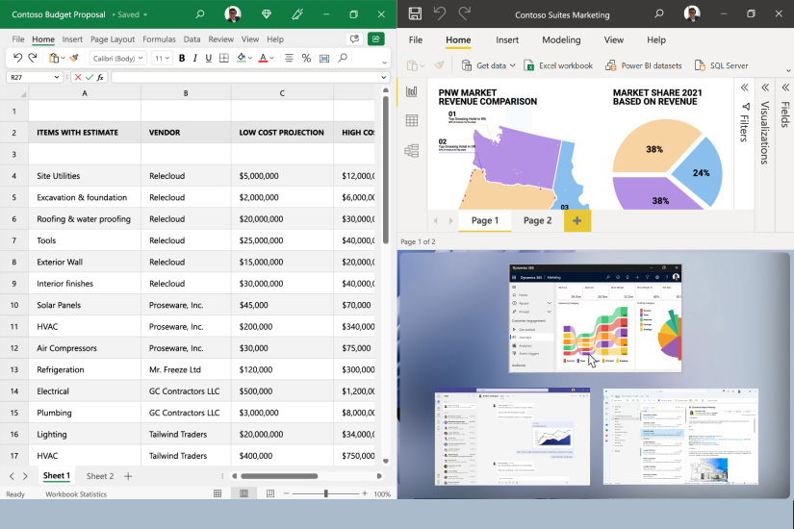794x529 pixels.
Task: Select the Power BI Report view icon
Action: (412, 91)
